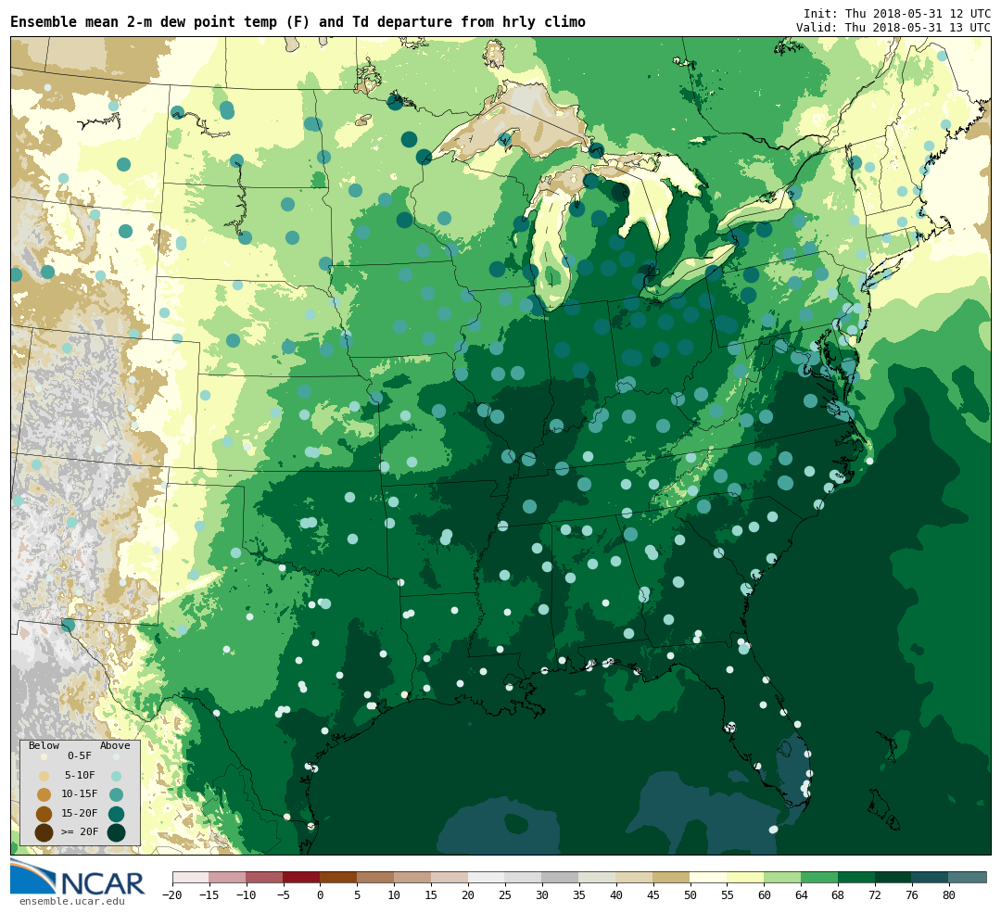
Task: Click the '80' colorbar label
Action: pos(949,895)
